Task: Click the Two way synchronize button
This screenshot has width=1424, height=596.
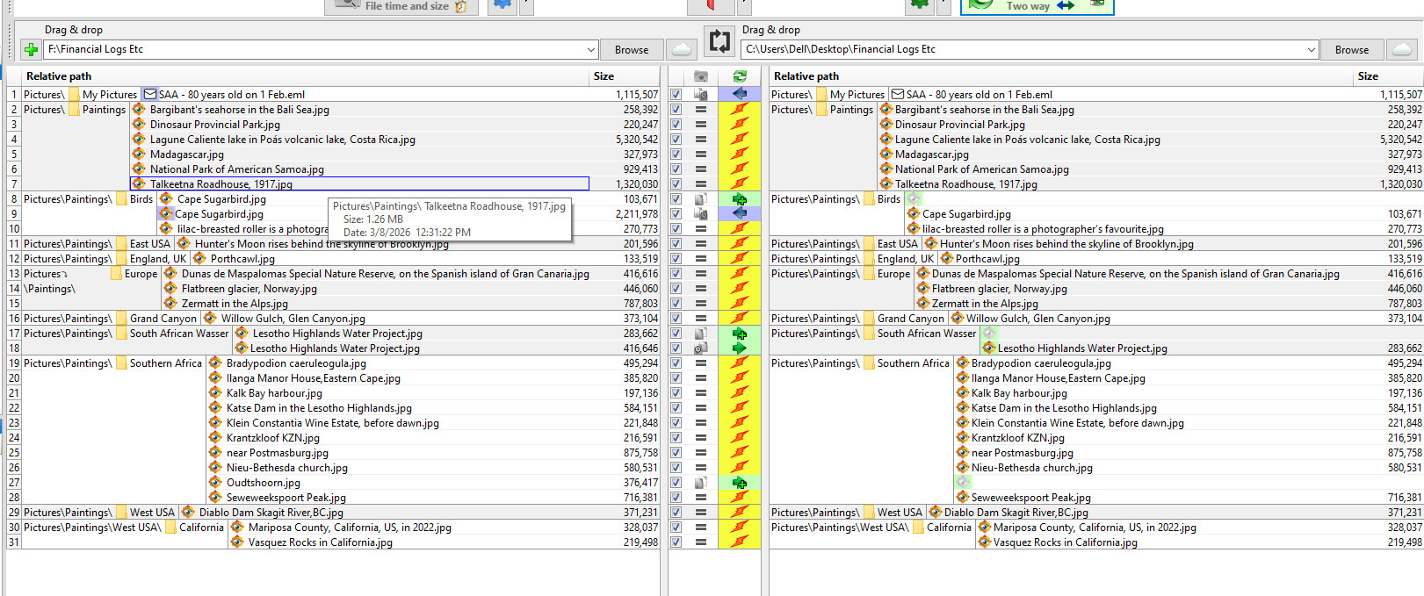Action: point(1037,6)
